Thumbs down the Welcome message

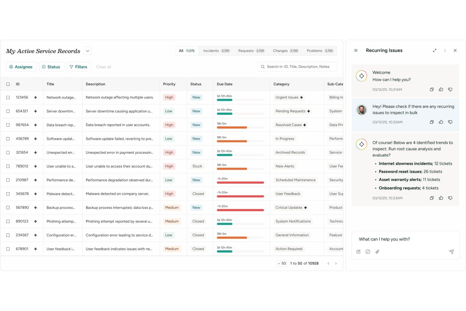[x=450, y=89]
